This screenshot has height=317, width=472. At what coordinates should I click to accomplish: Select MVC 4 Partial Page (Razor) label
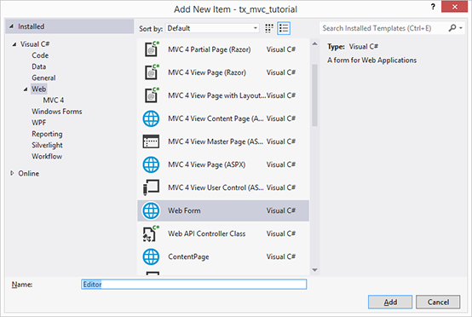click(210, 49)
